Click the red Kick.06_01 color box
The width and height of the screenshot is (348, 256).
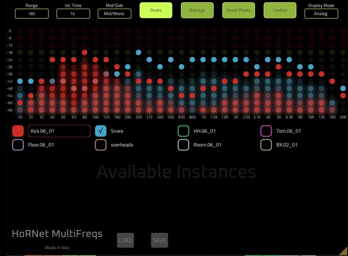pos(18,131)
